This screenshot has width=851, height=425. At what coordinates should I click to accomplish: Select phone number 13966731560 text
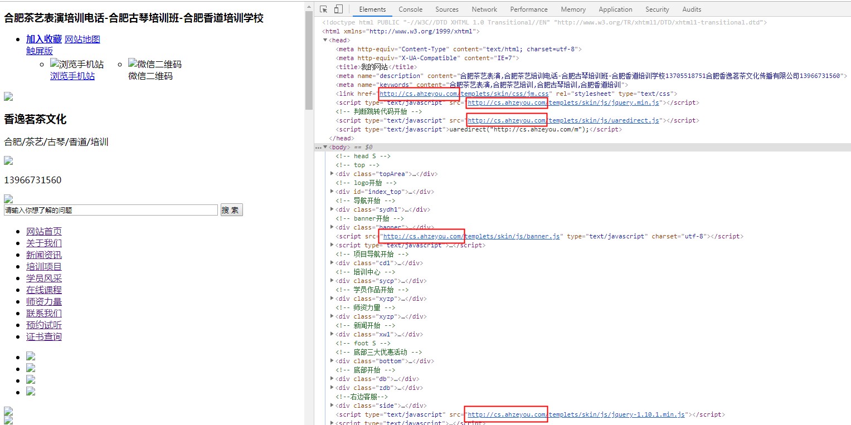click(x=33, y=180)
